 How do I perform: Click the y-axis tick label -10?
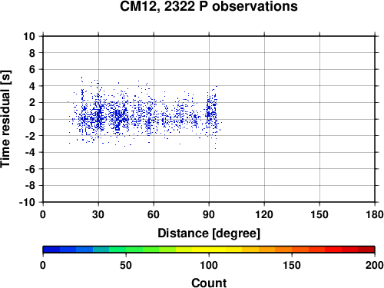27,202
